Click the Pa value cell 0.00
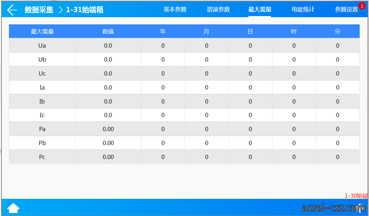Viewport: 369px width, 216px height. 108,129
